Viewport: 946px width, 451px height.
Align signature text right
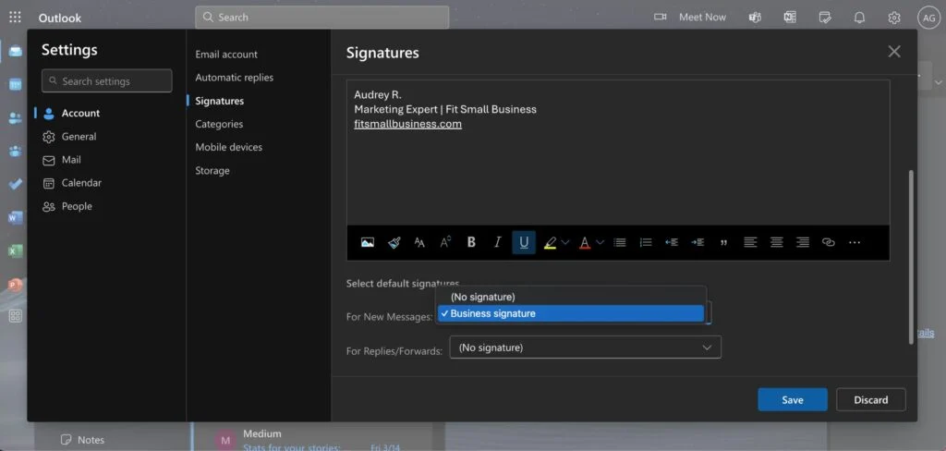803,242
